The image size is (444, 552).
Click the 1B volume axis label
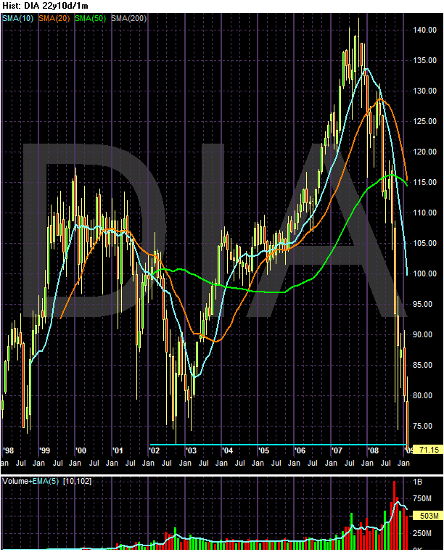click(x=418, y=482)
